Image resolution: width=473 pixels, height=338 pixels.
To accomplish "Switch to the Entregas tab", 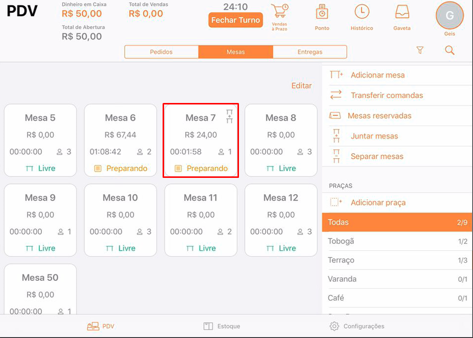I will point(310,52).
